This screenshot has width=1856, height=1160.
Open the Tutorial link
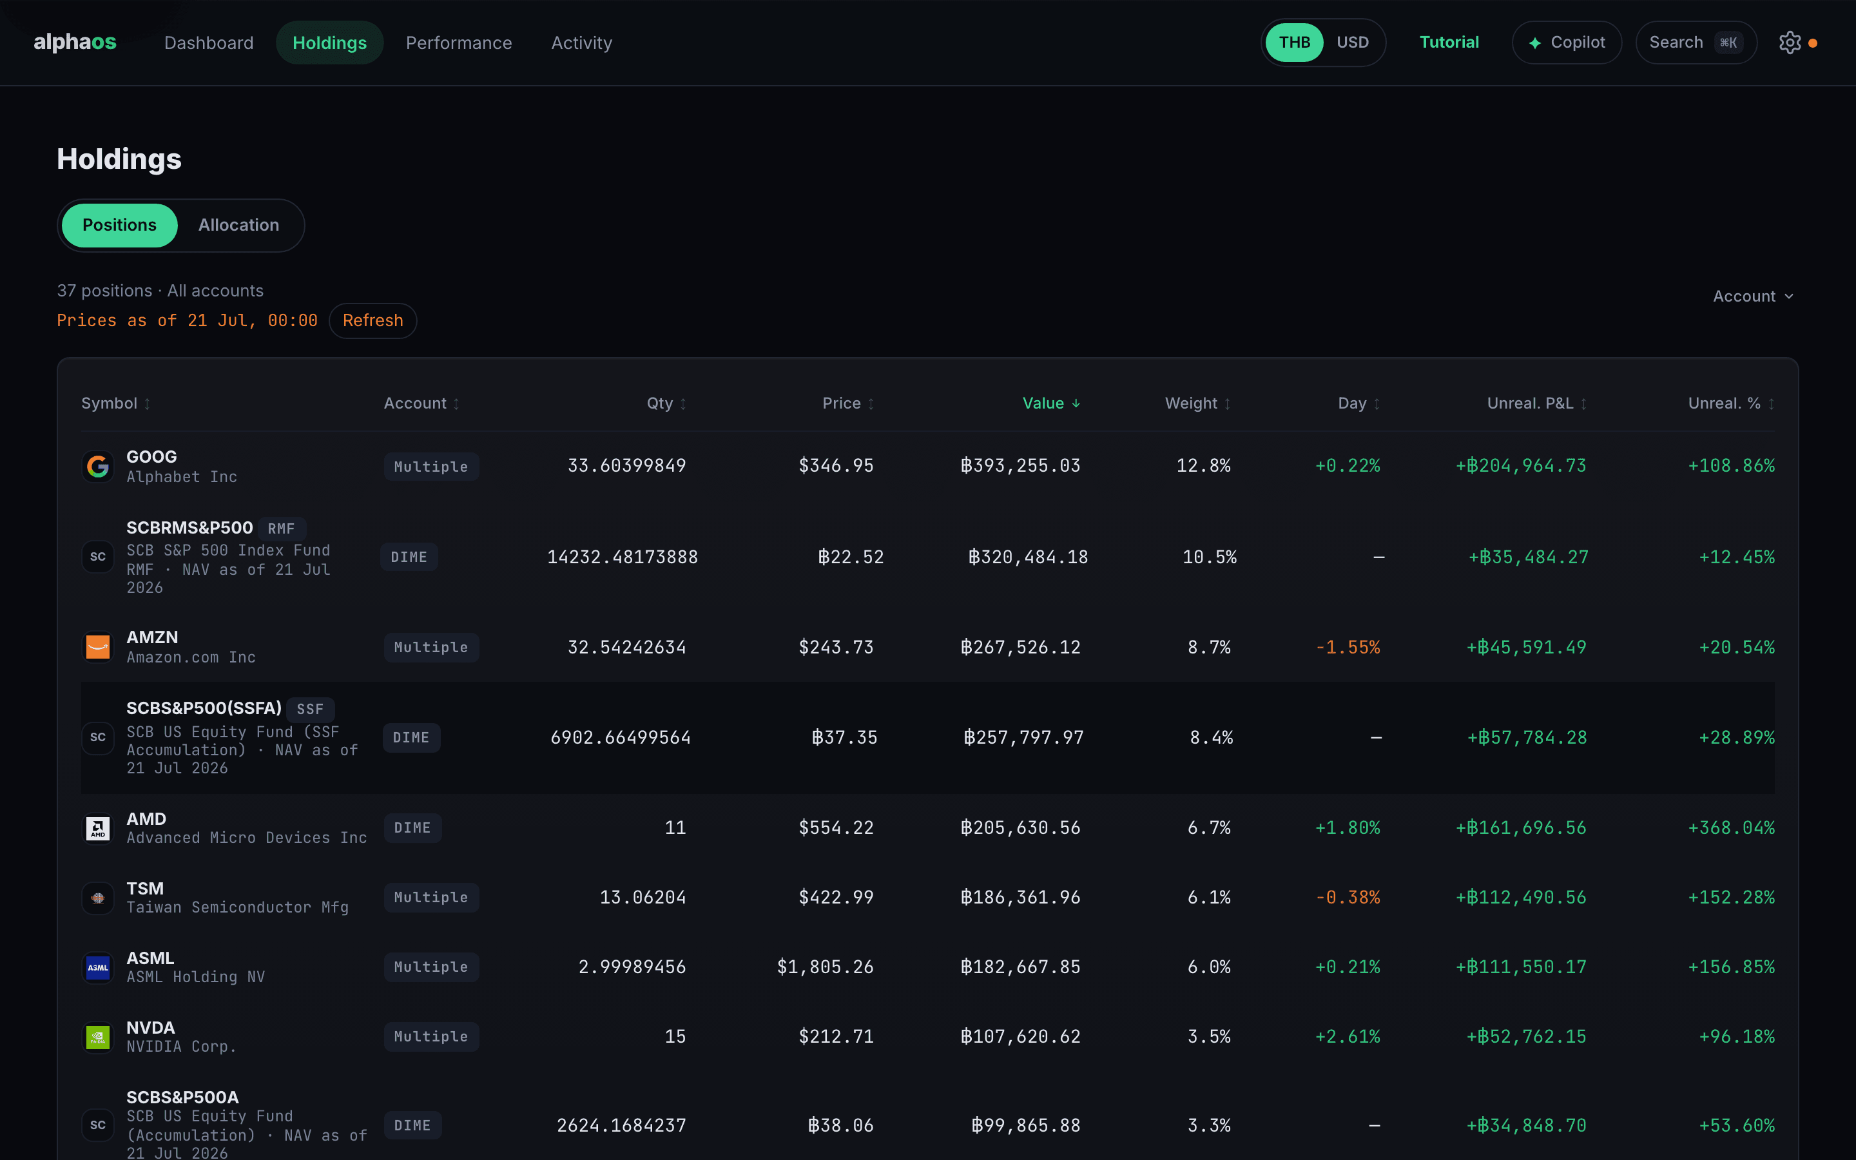tap(1449, 42)
